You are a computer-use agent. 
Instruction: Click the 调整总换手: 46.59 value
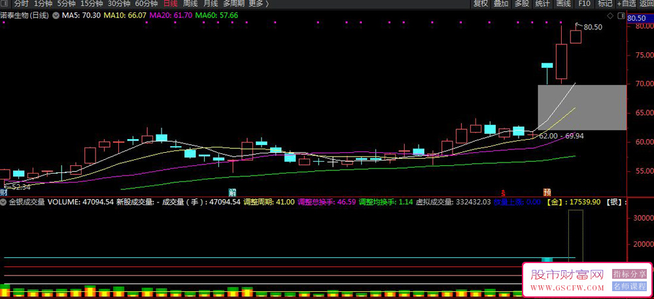326,202
